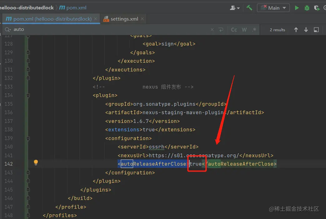Screen dimensions: 326x219
Task: Click the new line icon in search bar
Action: pos(221,30)
